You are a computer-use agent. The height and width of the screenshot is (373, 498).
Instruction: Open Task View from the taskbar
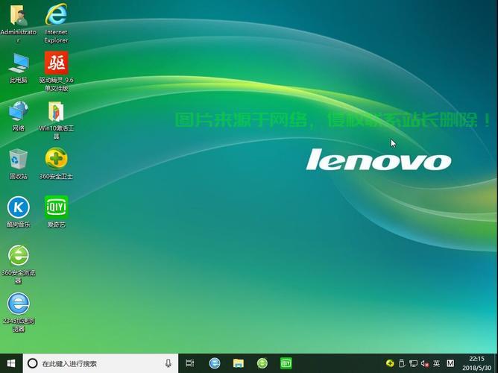coord(190,363)
